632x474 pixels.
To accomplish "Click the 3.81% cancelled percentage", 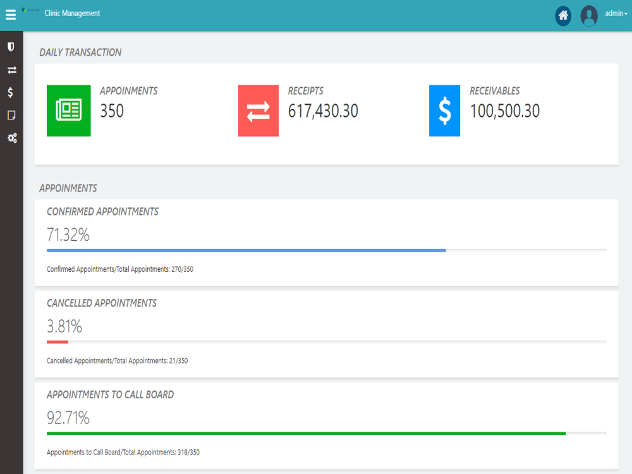I will coord(64,326).
